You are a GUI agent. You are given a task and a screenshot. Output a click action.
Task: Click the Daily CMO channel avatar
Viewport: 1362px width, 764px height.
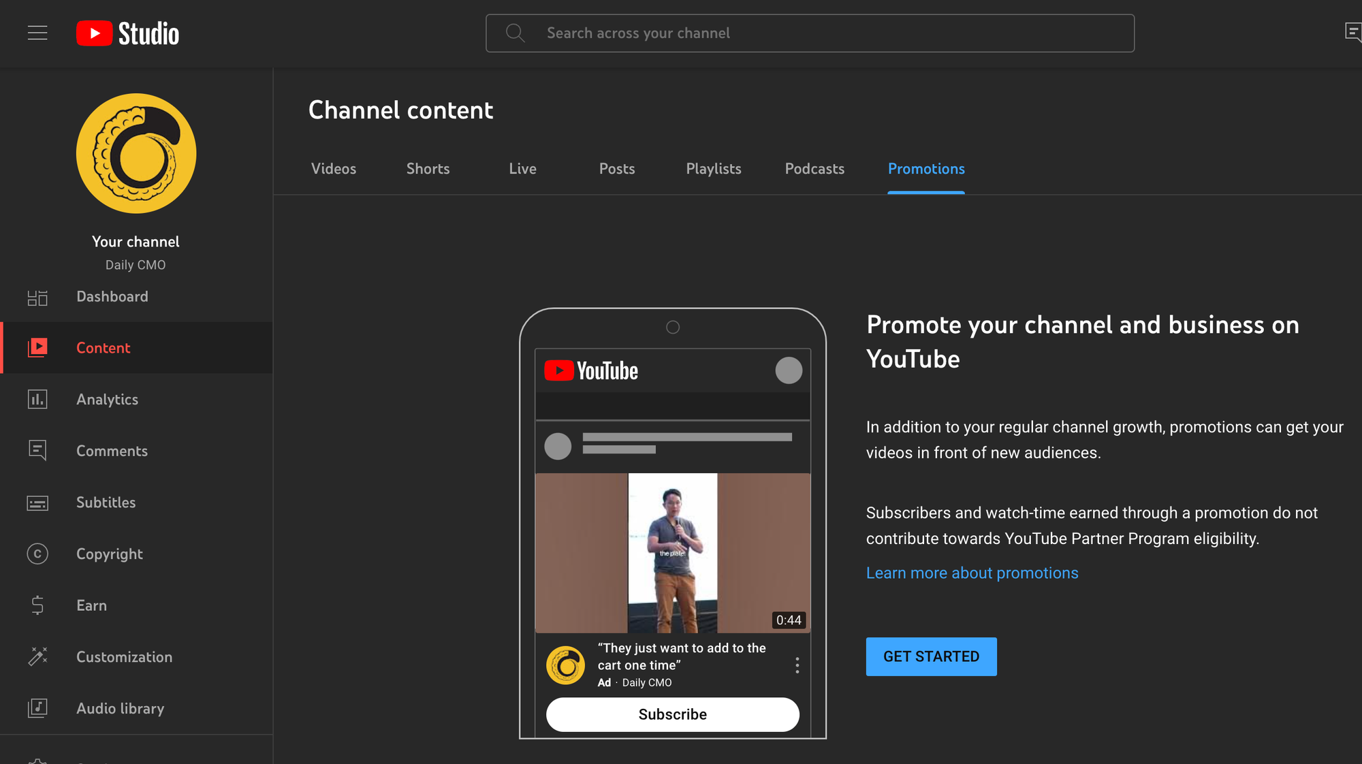click(x=136, y=153)
